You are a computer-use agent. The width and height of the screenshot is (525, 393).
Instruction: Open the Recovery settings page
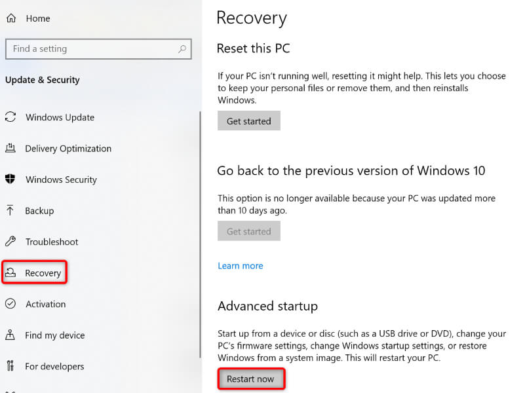point(43,273)
